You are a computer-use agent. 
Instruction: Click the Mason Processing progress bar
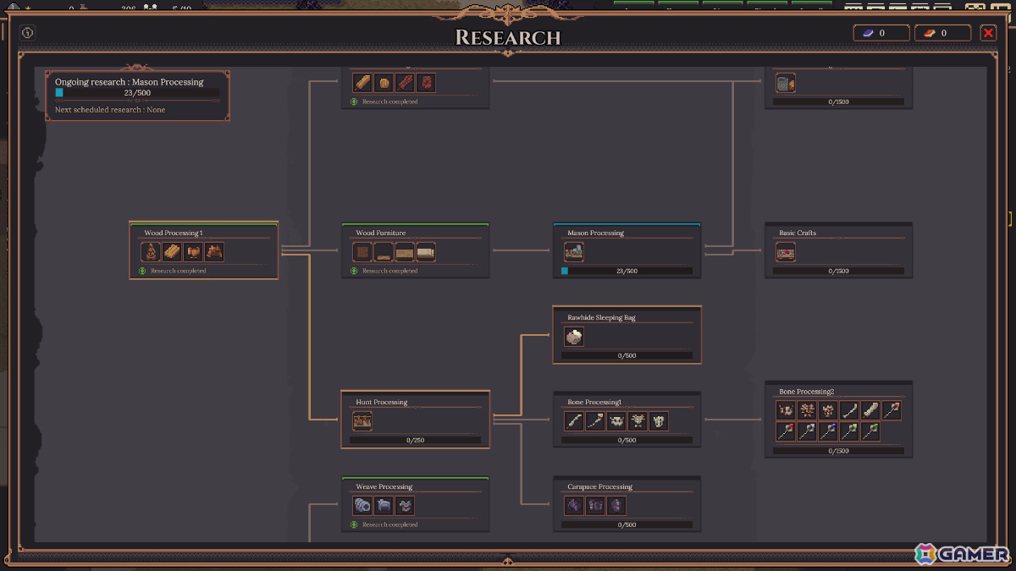point(627,271)
